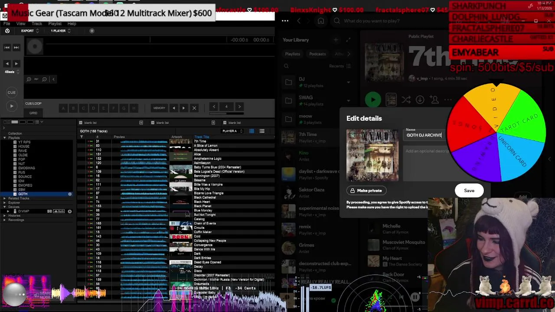Increase loop beat value arrow
Screen dimensions: 555x312
pos(239,107)
